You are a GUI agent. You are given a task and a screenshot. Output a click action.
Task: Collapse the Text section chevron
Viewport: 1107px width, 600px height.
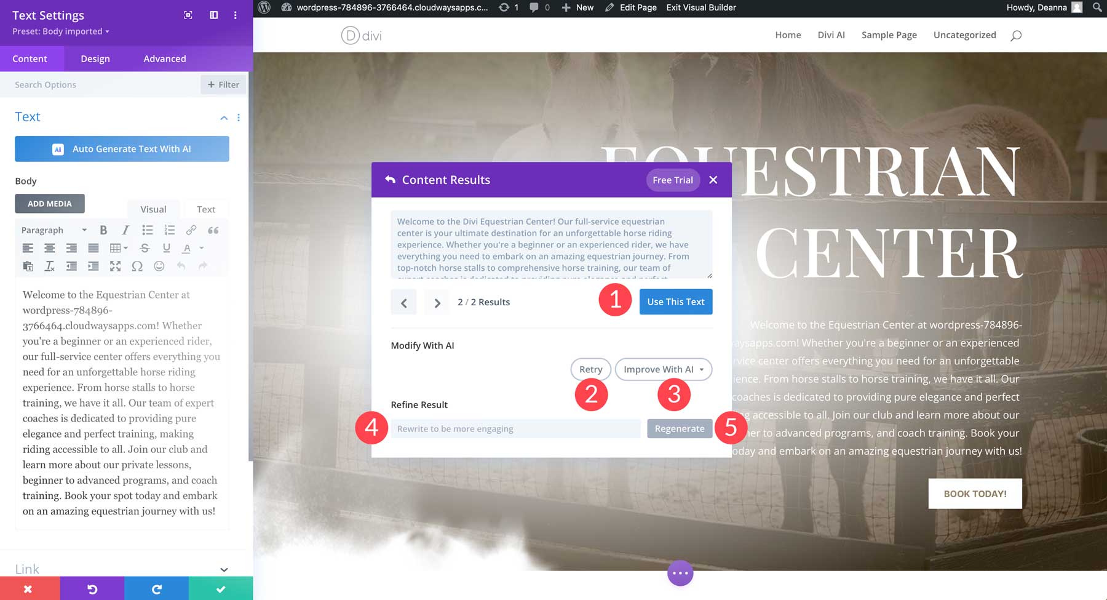point(224,118)
